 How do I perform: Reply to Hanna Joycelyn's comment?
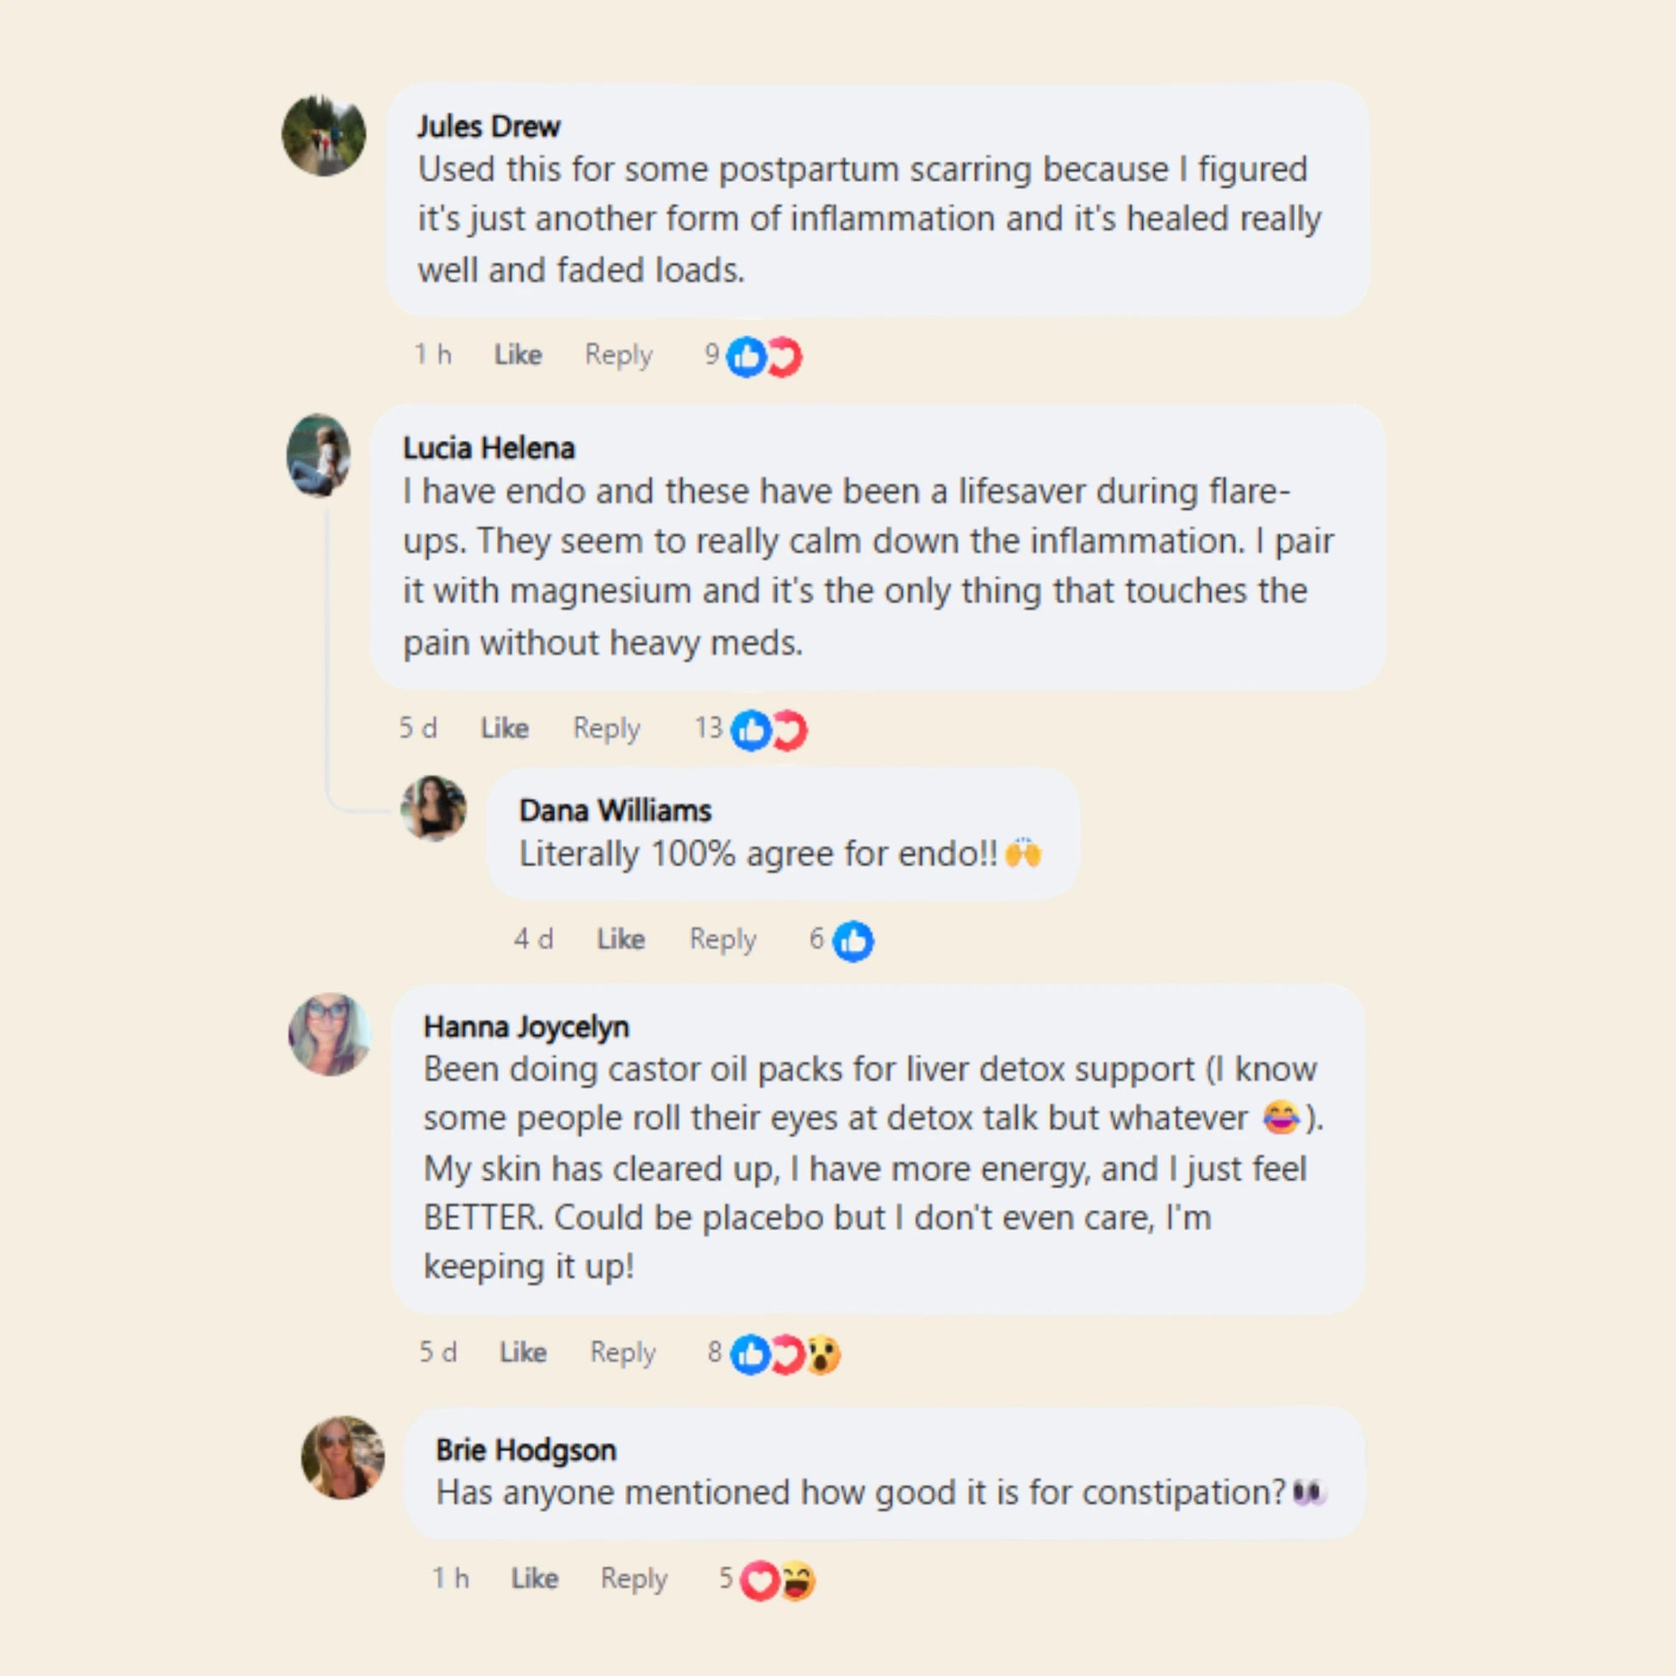623,1352
